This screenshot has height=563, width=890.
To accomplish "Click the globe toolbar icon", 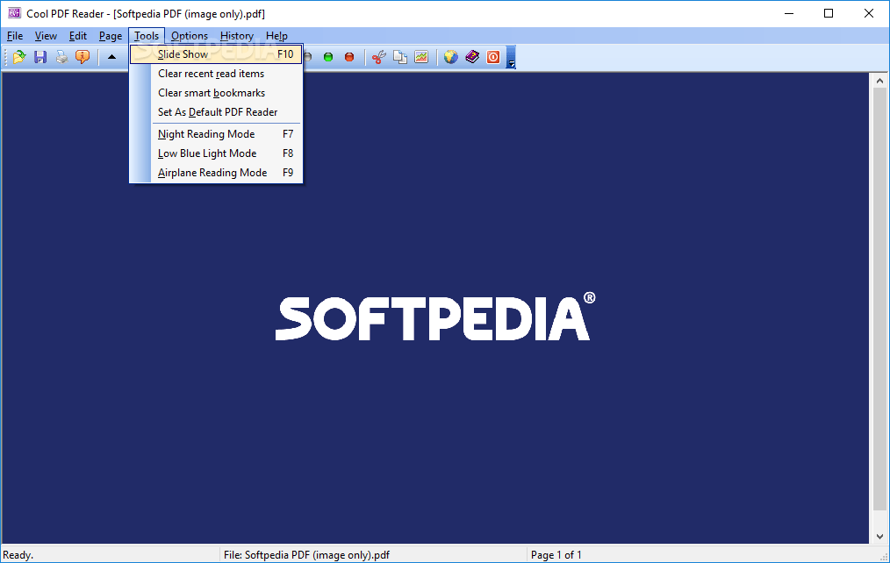I will tap(450, 57).
